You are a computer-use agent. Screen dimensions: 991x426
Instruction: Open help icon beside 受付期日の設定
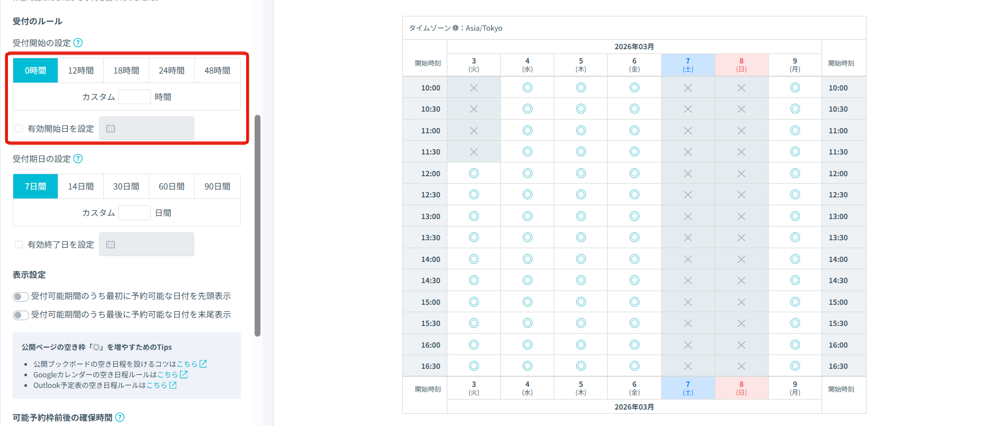click(78, 159)
